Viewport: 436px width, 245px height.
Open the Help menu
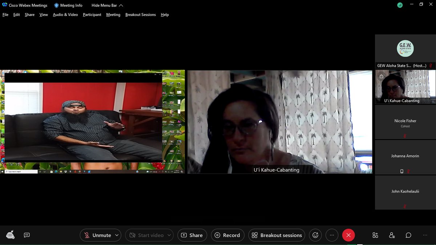[165, 15]
